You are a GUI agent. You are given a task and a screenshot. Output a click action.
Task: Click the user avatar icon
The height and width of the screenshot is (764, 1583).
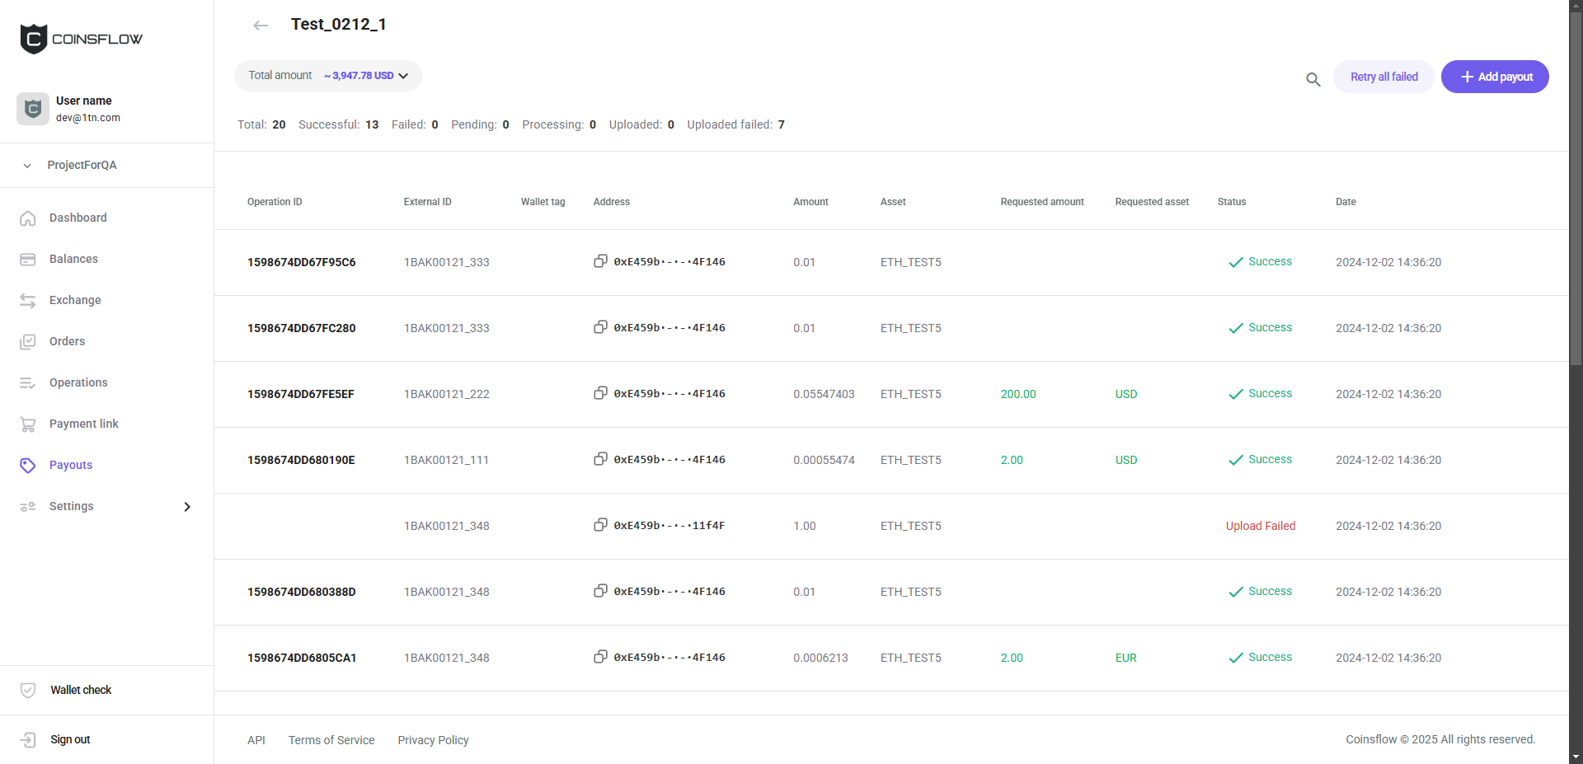coord(33,109)
